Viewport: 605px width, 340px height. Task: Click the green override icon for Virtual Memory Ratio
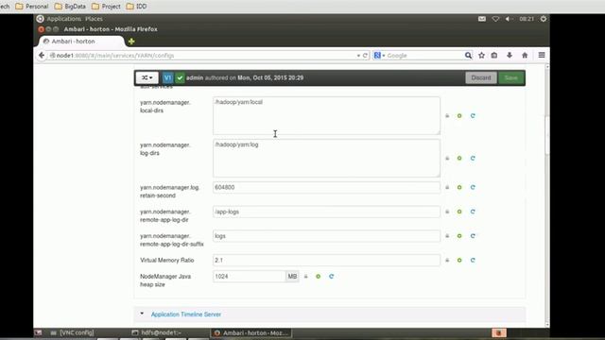pos(459,261)
